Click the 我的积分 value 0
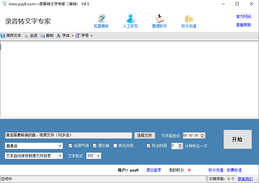This screenshot has width=259, height=183. click(x=189, y=170)
